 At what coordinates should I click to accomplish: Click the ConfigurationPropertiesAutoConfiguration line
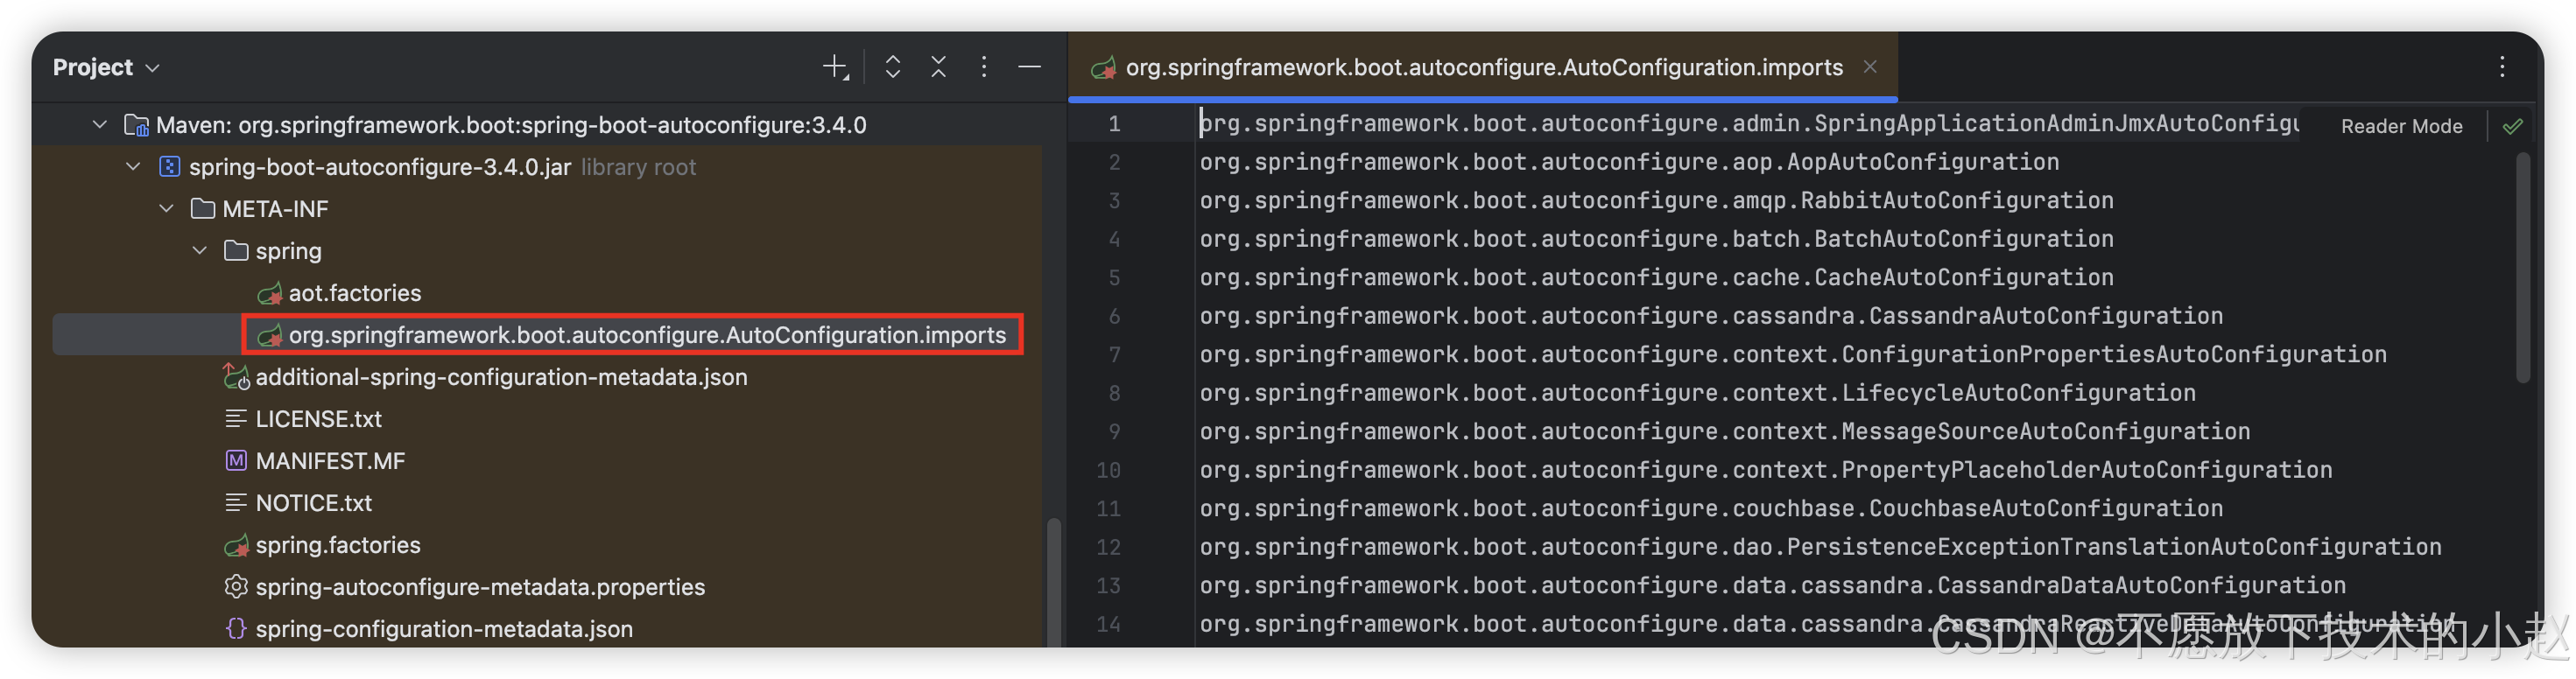point(1793,355)
